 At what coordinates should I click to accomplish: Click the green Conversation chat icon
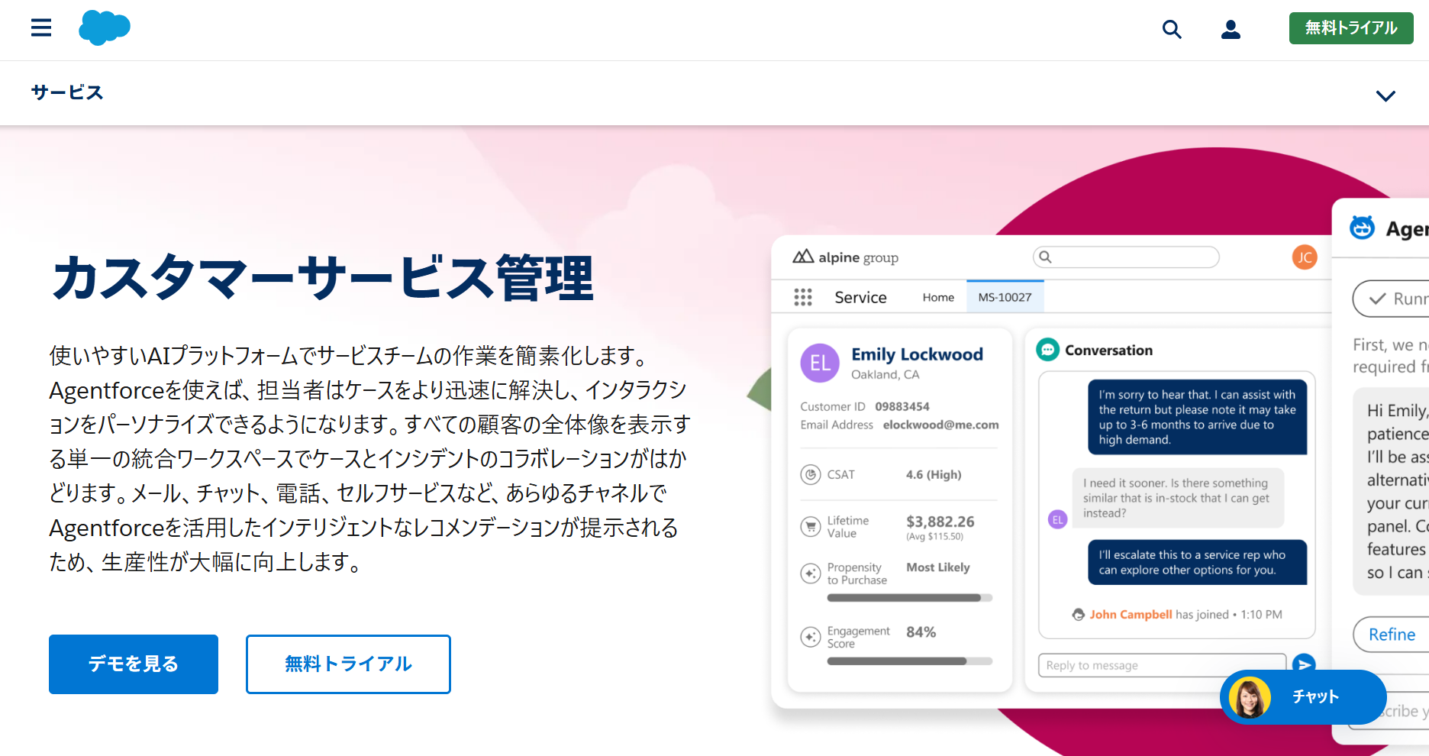click(1047, 350)
